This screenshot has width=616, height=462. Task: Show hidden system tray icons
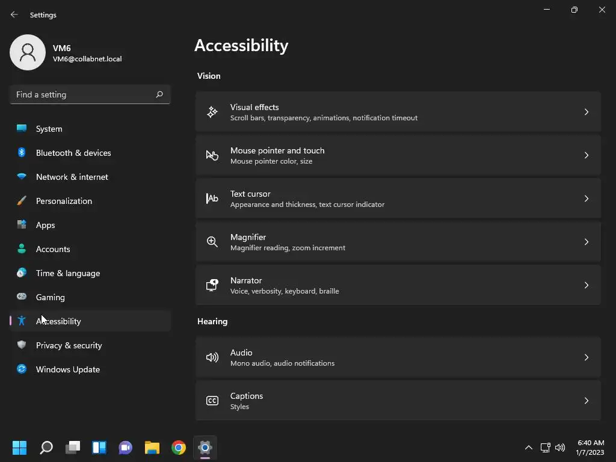tap(529, 448)
